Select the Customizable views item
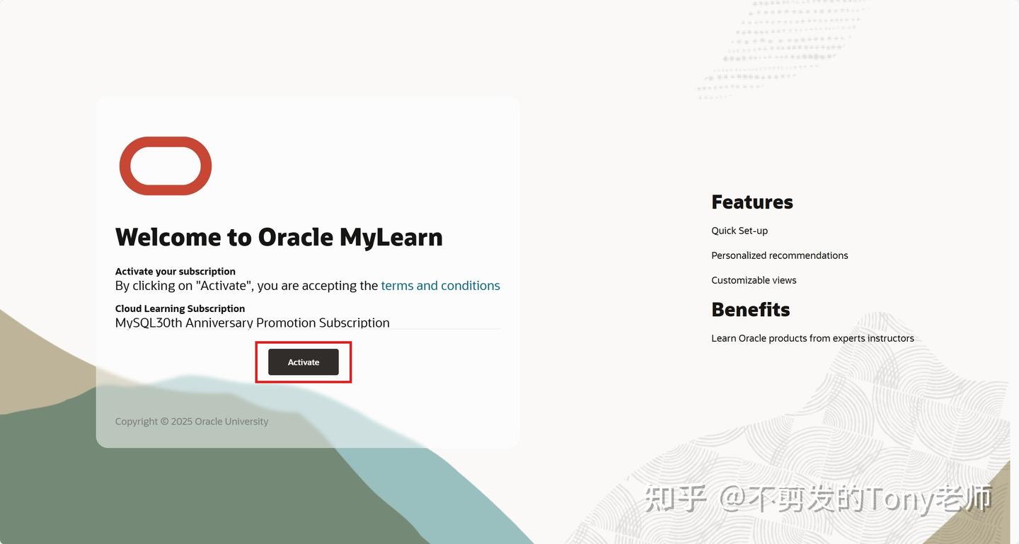 click(754, 280)
